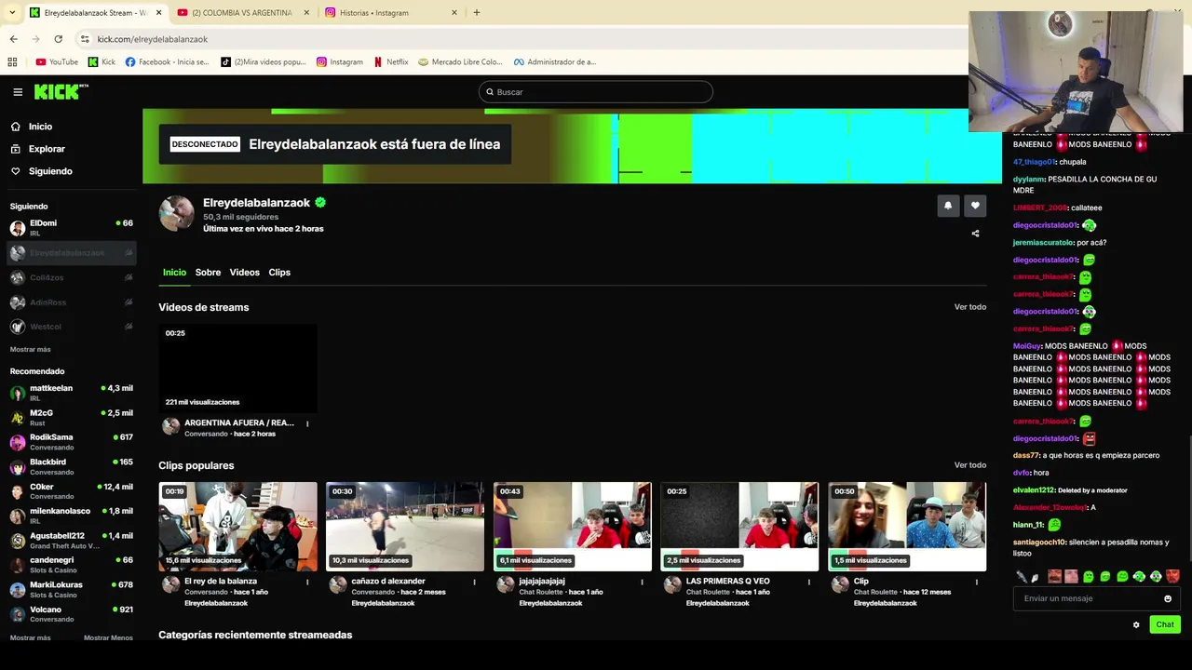
Task: Open the Facebook bookmark
Action: coord(167,62)
